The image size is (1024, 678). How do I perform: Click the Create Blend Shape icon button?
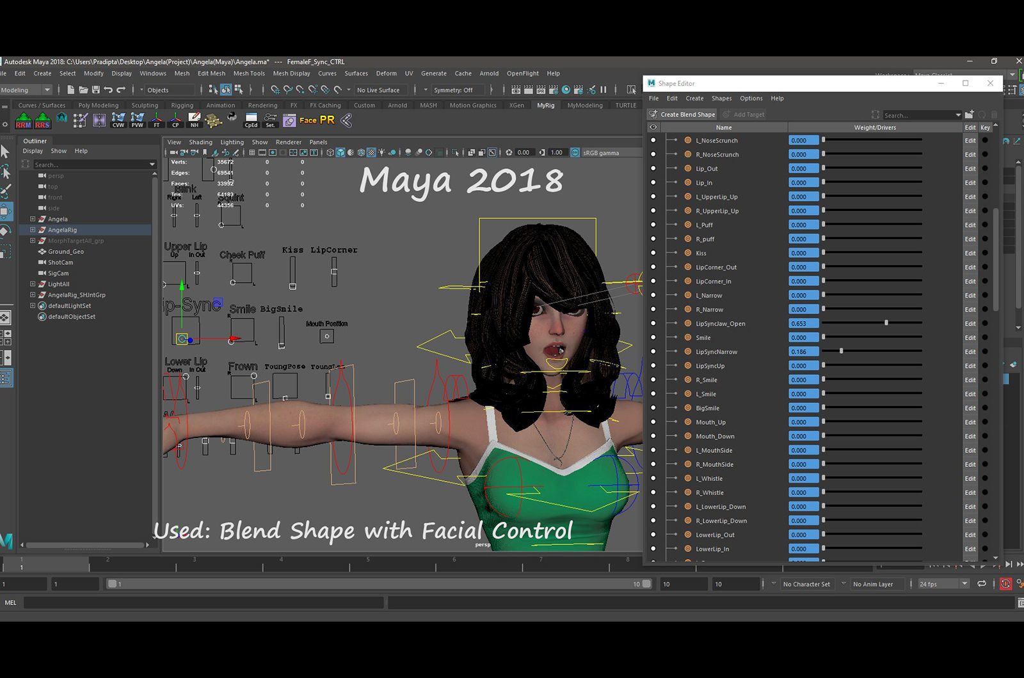[x=682, y=114]
